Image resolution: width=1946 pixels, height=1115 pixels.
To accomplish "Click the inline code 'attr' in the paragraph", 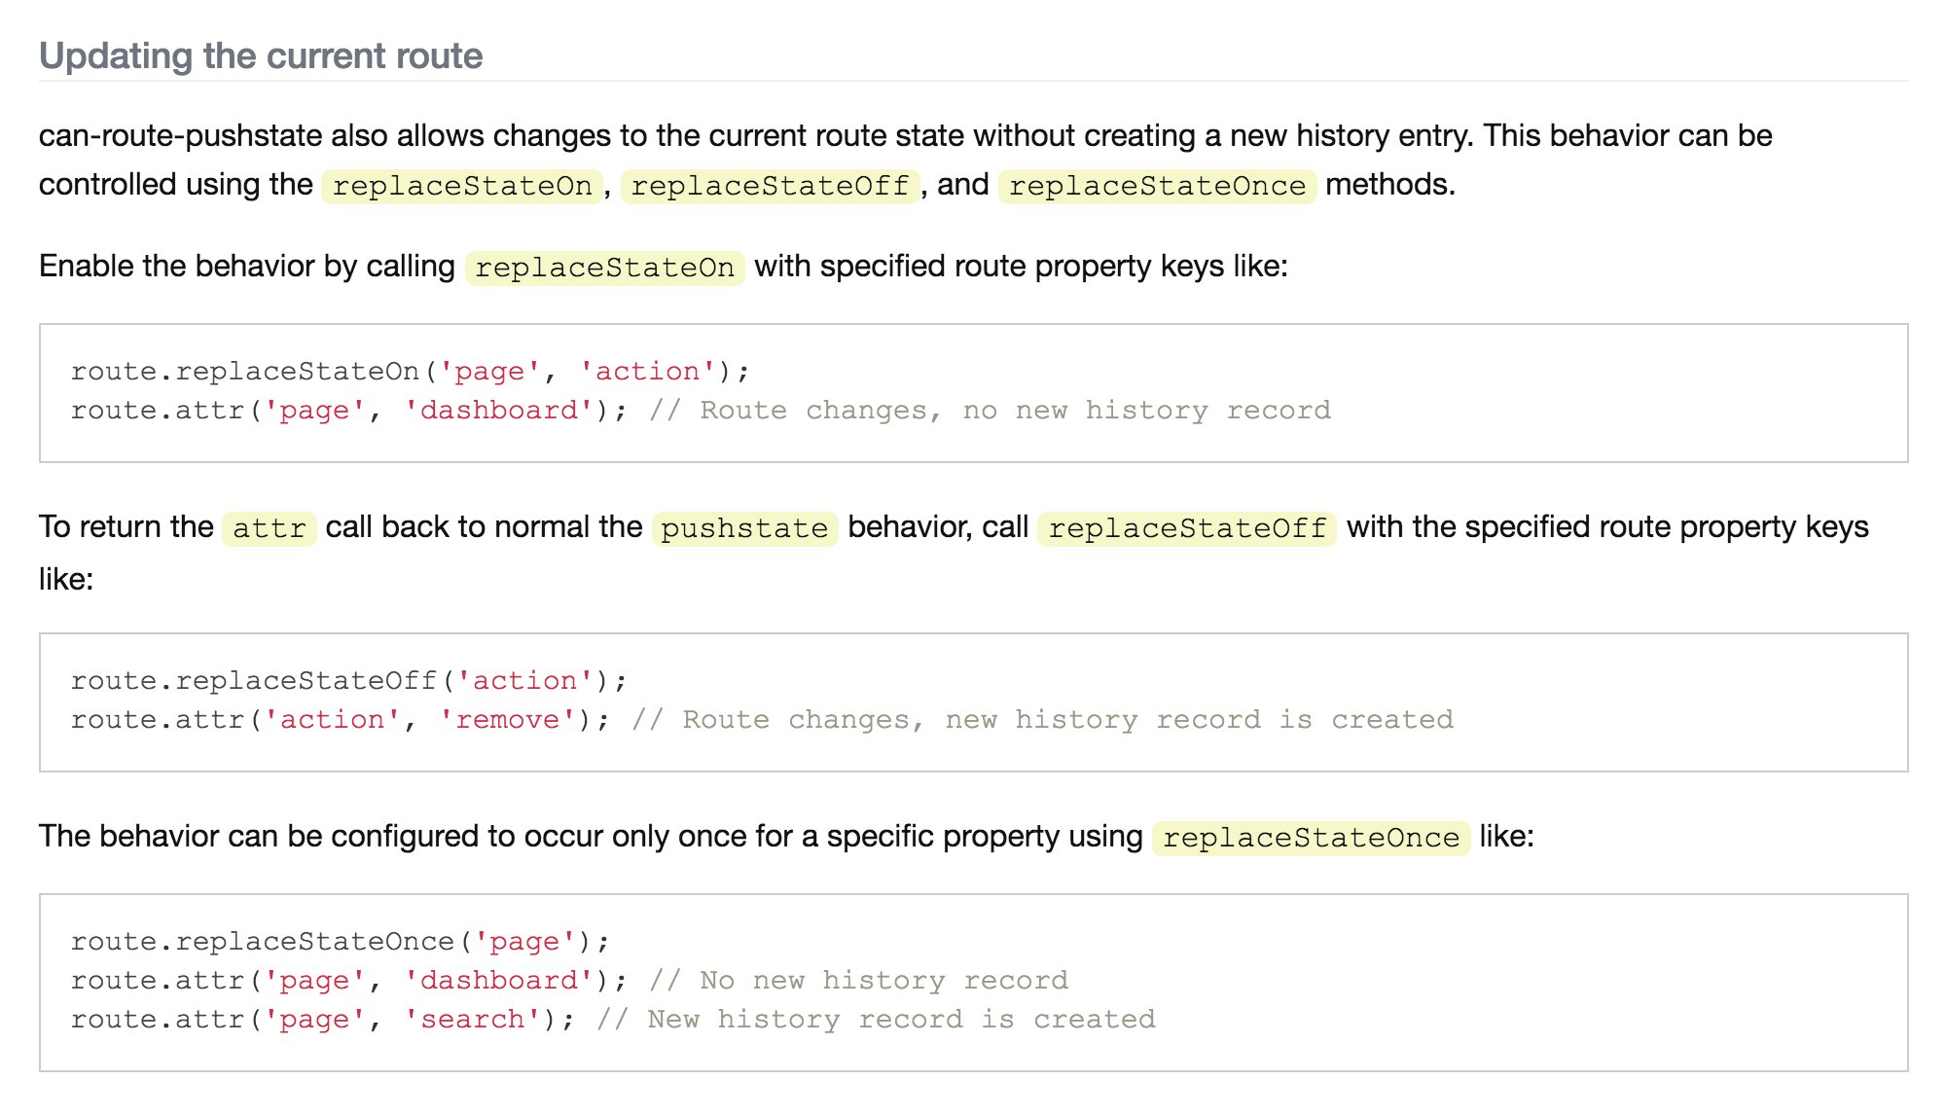I will pyautogui.click(x=269, y=527).
